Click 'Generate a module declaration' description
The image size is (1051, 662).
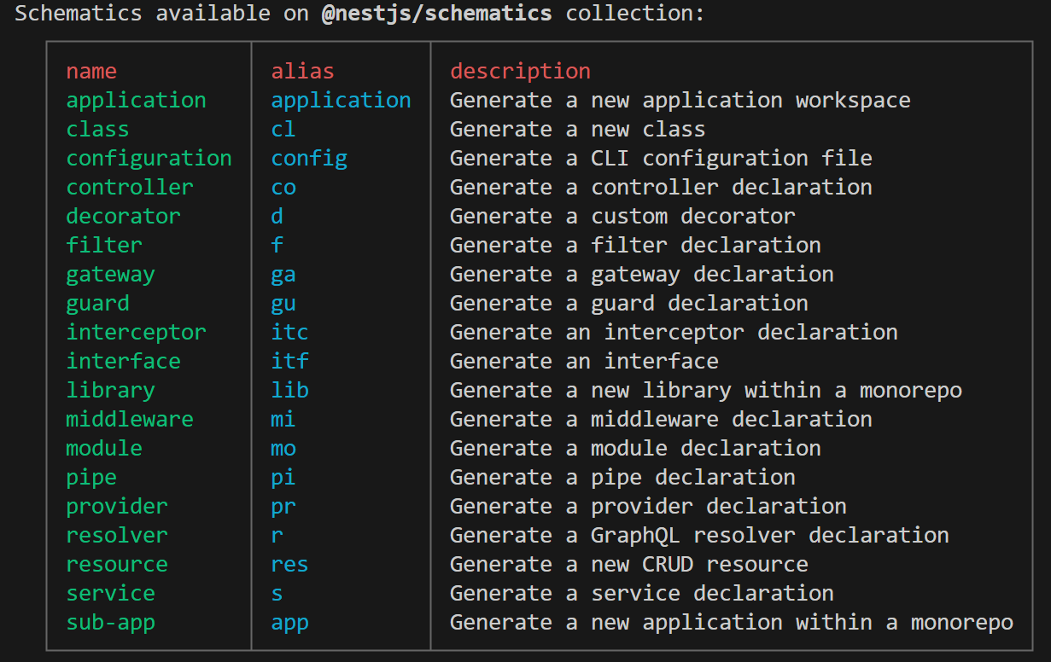635,449
